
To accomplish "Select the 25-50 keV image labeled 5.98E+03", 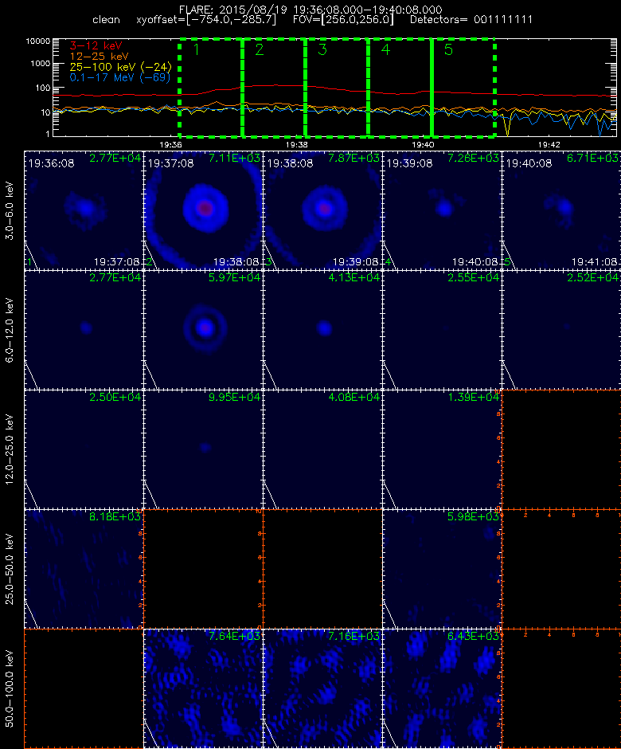I will [x=442, y=568].
